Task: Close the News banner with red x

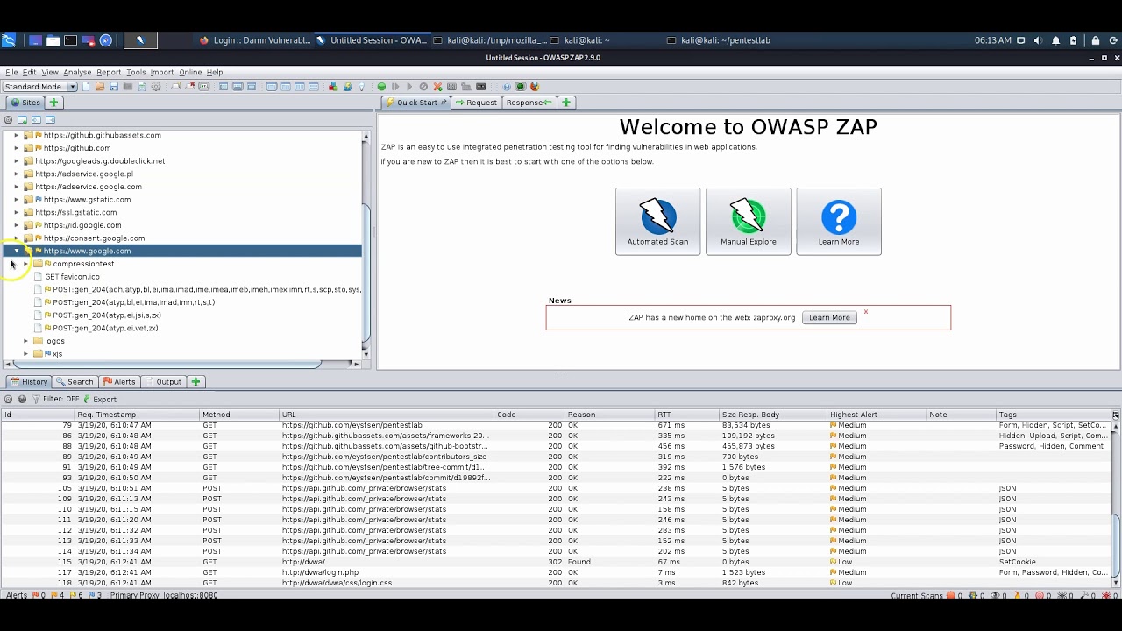Action: [x=865, y=312]
